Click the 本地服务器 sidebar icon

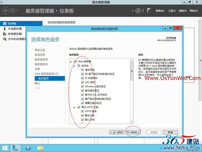point(5,28)
